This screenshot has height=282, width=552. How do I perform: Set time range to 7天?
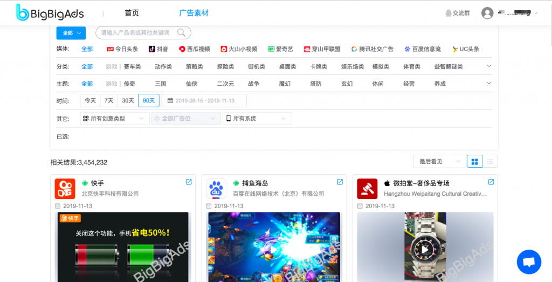point(109,101)
